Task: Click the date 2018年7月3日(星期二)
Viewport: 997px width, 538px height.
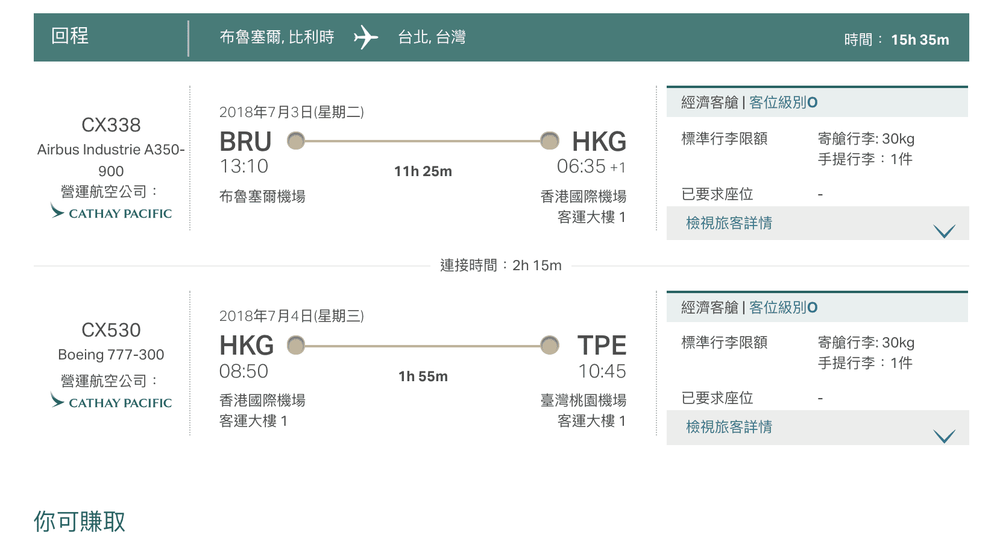Action: coord(292,112)
